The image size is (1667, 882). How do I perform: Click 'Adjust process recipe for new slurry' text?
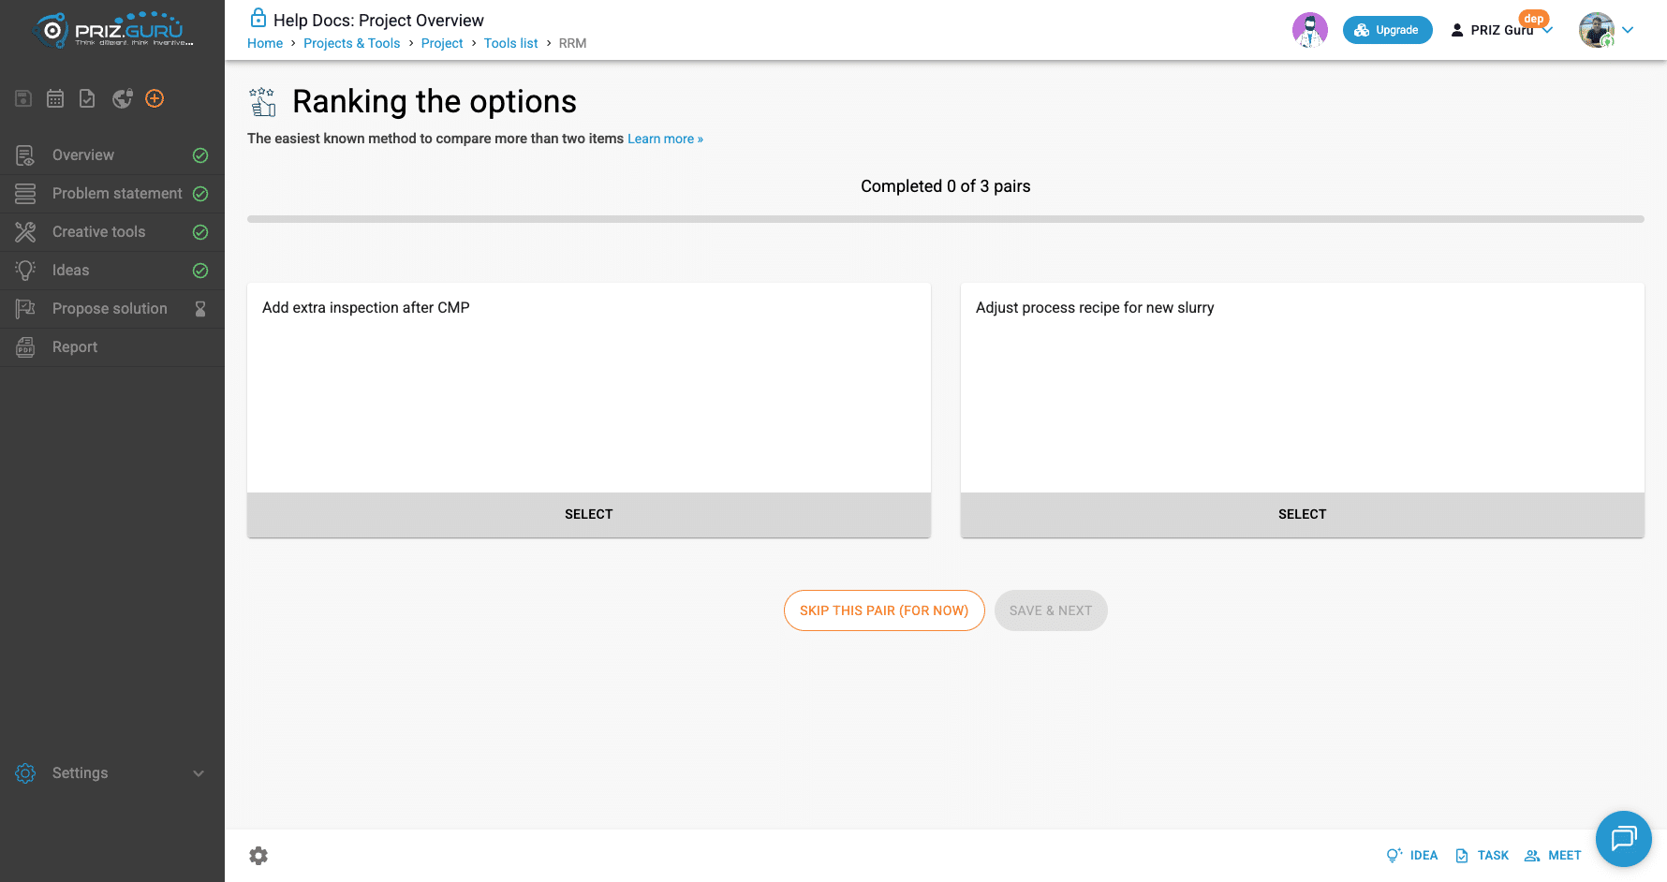click(x=1095, y=308)
